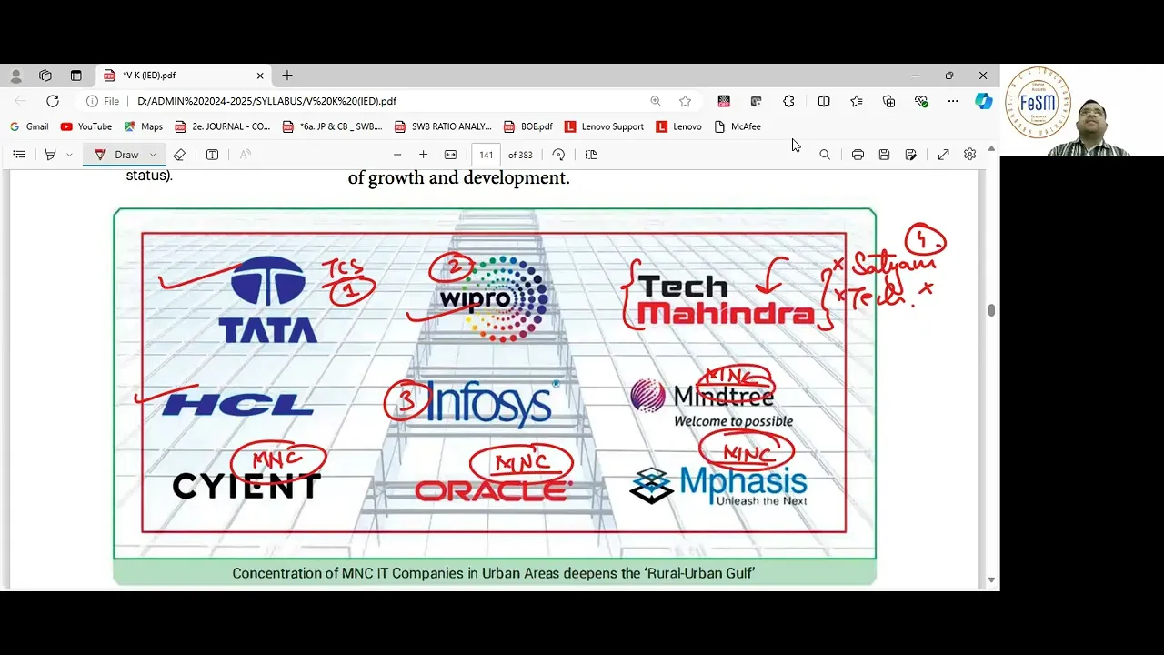The image size is (1164, 655).
Task: Open the browser profile icon
Action: (x=15, y=76)
